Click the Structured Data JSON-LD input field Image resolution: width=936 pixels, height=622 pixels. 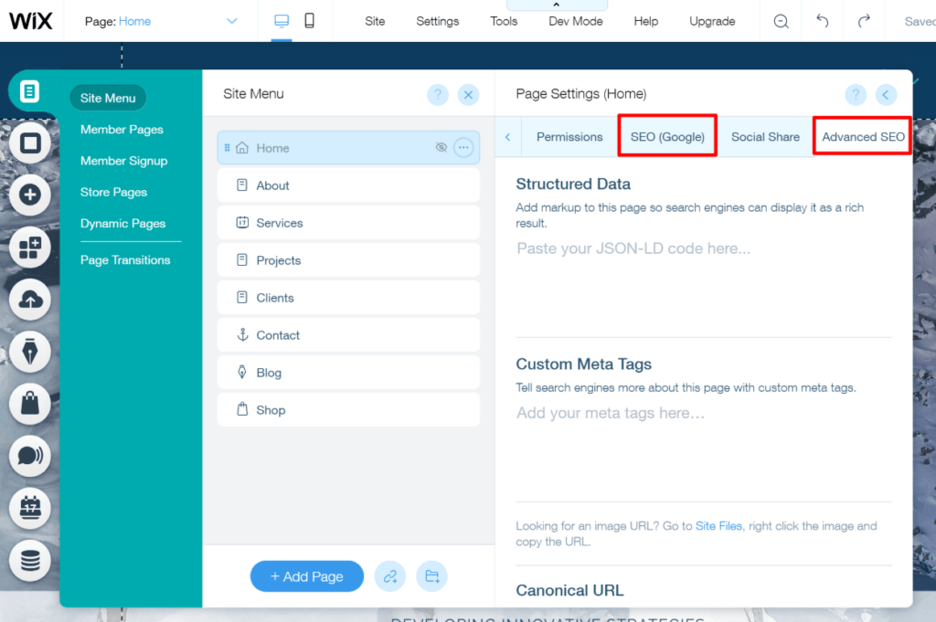coord(703,287)
